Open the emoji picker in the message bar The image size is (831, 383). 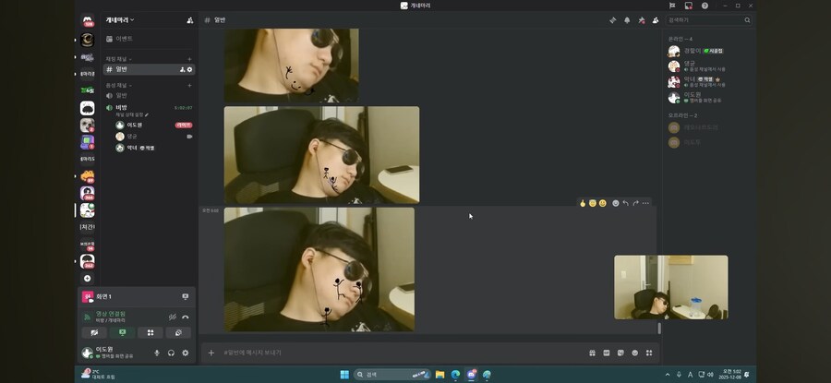[635, 353]
